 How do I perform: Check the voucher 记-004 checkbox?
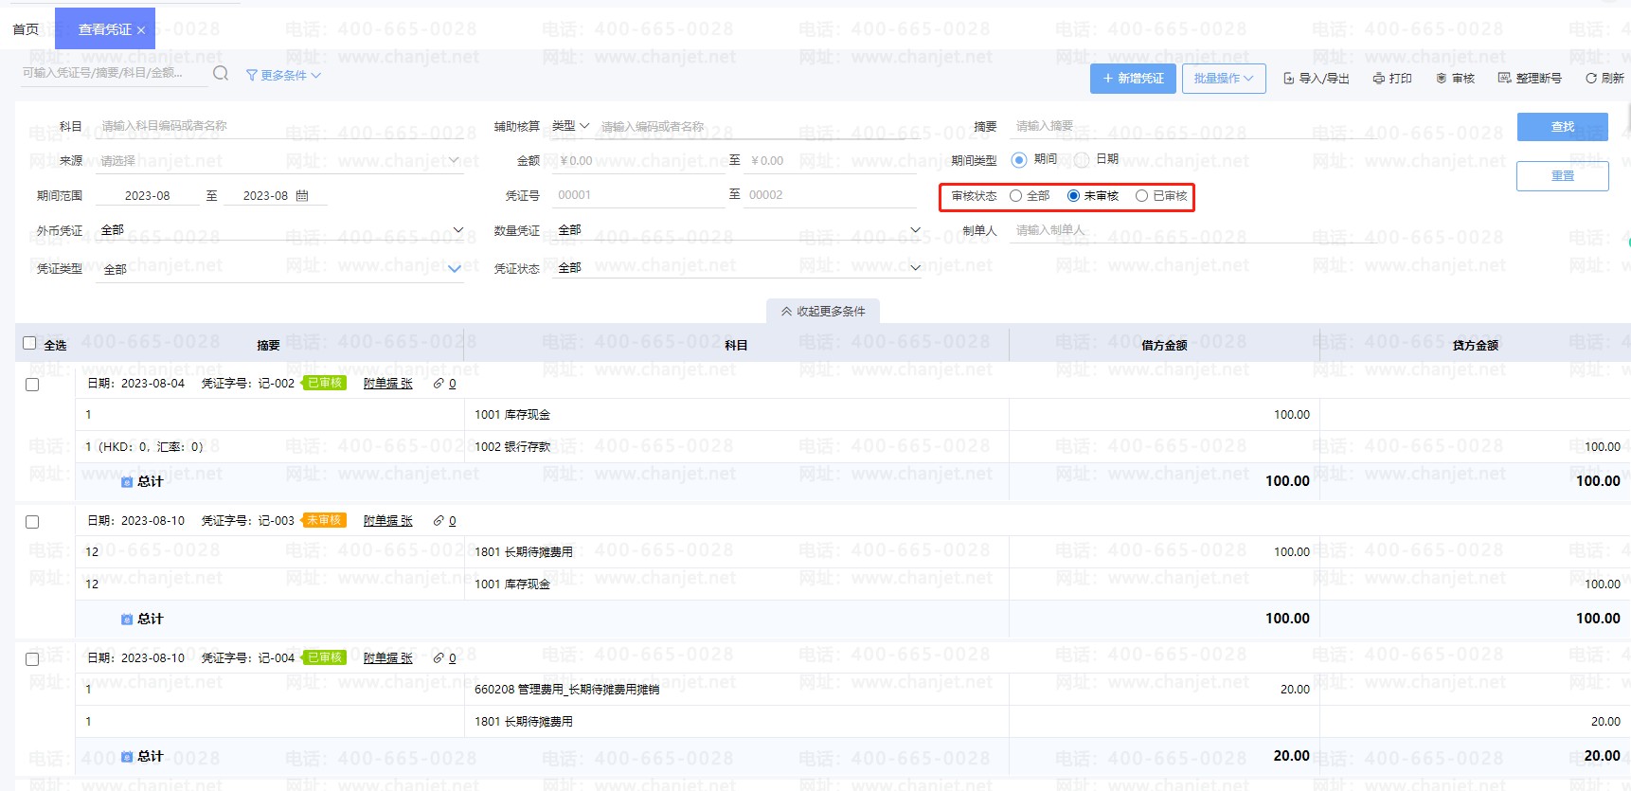pos(32,659)
